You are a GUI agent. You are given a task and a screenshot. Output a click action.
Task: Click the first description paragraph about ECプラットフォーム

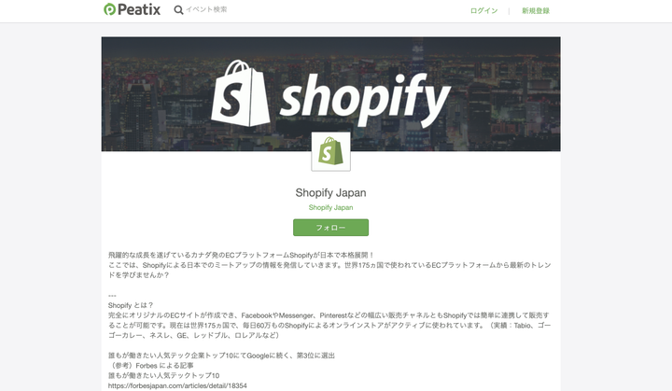(x=329, y=265)
